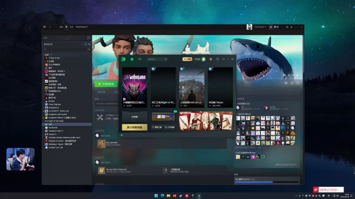Open the Wonderlands game card

pos(135,87)
